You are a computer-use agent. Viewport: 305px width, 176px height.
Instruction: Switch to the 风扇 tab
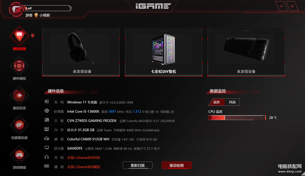tap(232, 102)
